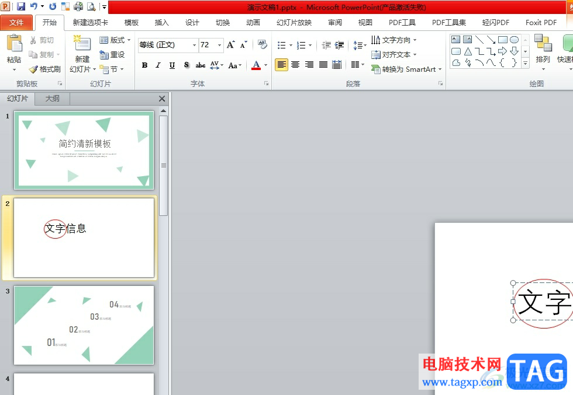Viewport: 573px width, 395px height.
Task: Click the quick print icon in quick access toolbar
Action: click(78, 6)
